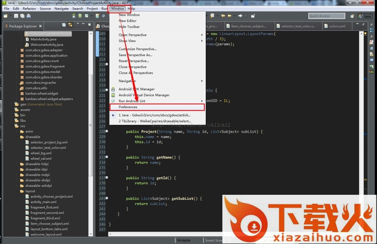Fold the Project constructor at line 228
Screen dimensions: 377x244
pos(107,131)
